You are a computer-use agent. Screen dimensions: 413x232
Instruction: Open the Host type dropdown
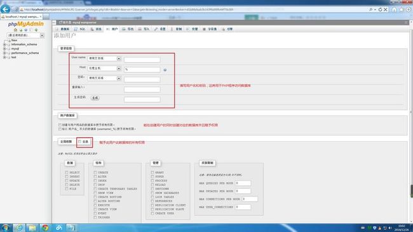pyautogui.click(x=104, y=68)
